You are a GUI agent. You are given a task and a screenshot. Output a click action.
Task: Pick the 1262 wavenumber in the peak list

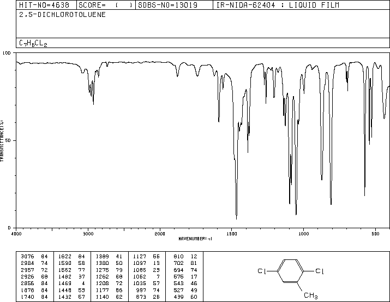point(102,276)
